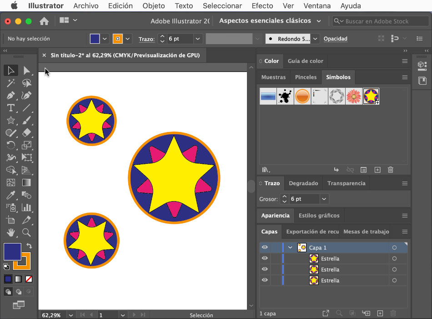Collapse the Capa 1 layer tree
The width and height of the screenshot is (432, 319).
[290, 248]
